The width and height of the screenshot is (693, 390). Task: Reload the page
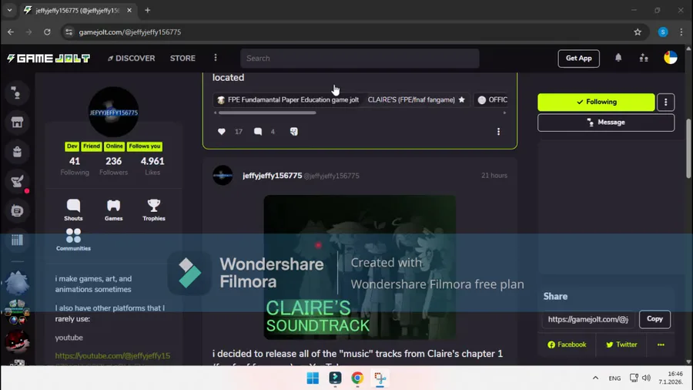[47, 32]
